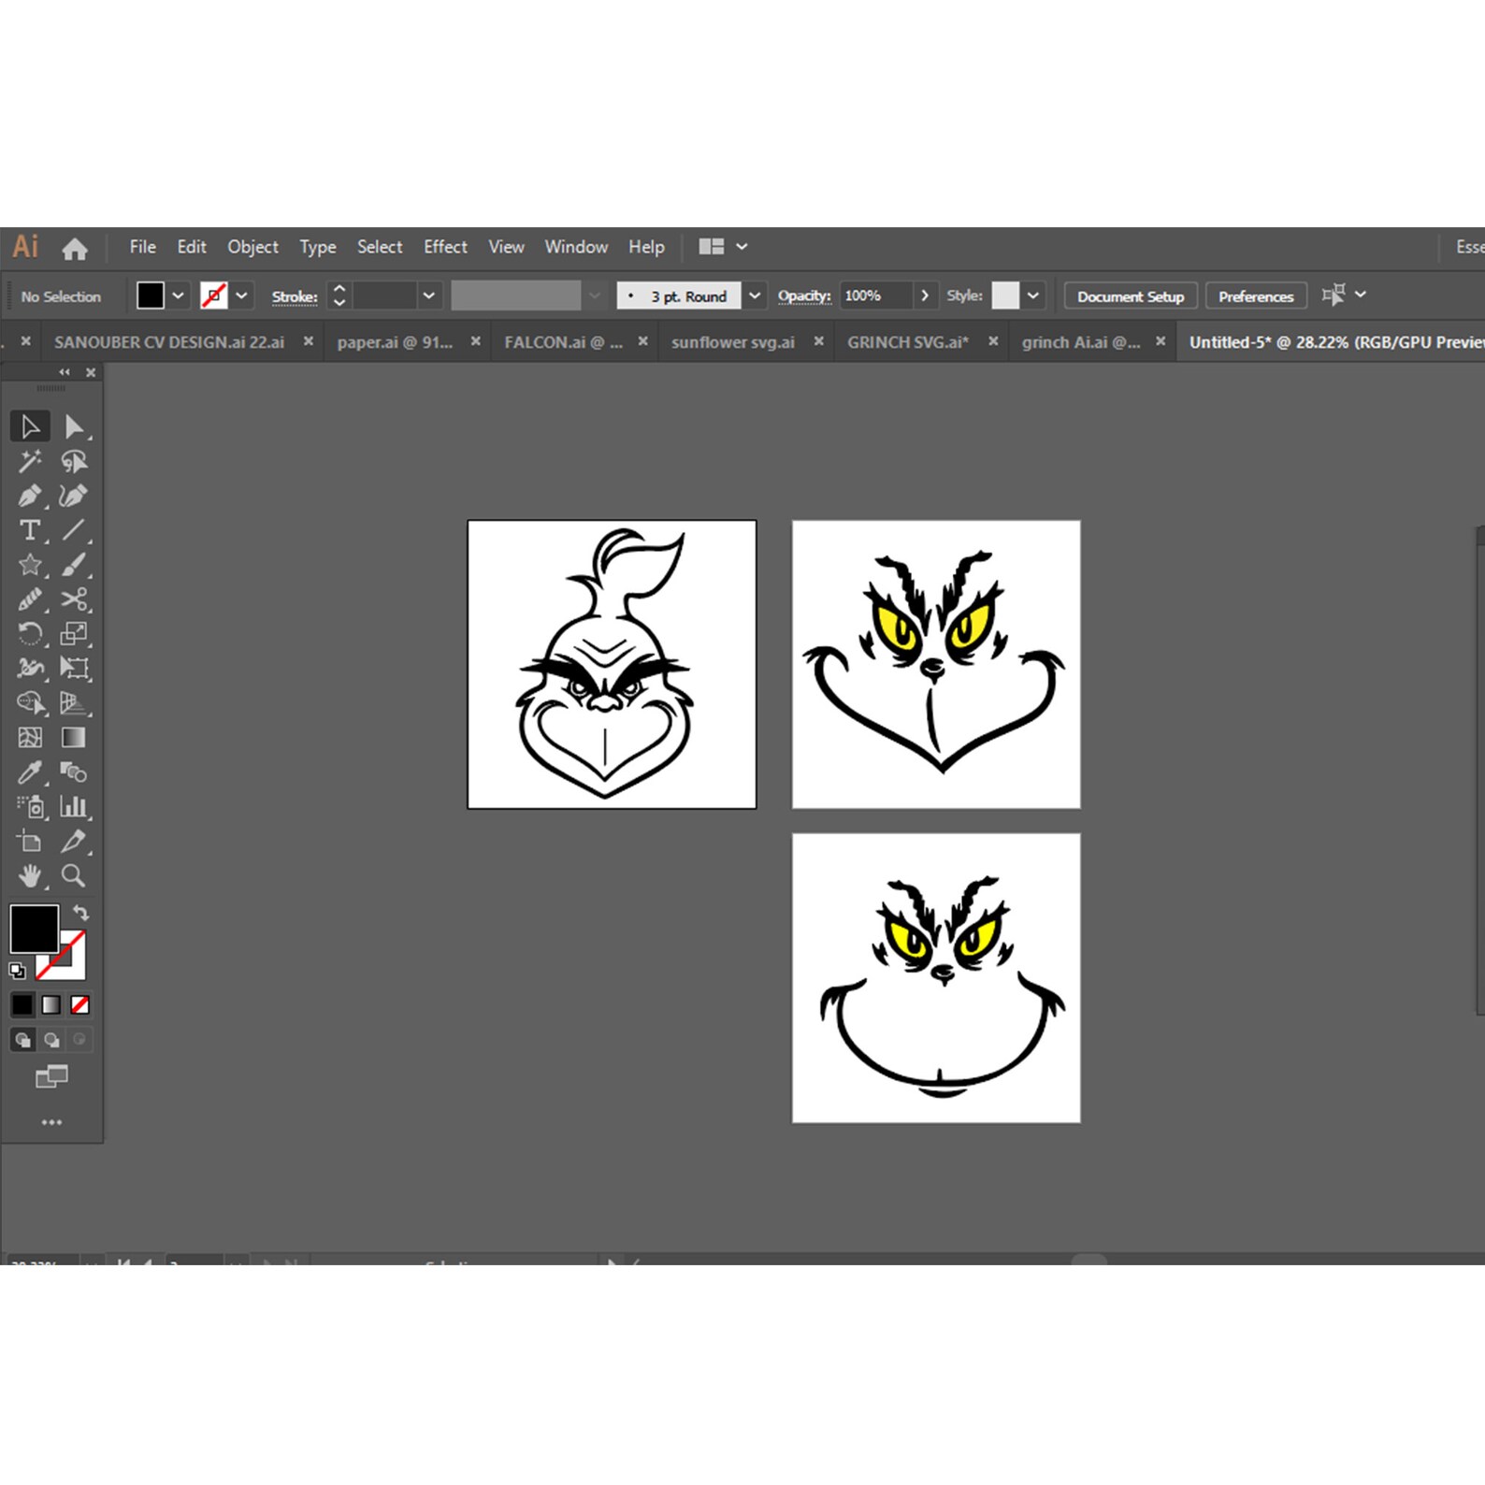
Task: Open the Window menu
Action: [x=576, y=247]
